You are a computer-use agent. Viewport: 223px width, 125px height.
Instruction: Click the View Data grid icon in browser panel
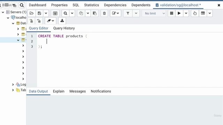(x=7, y=5)
